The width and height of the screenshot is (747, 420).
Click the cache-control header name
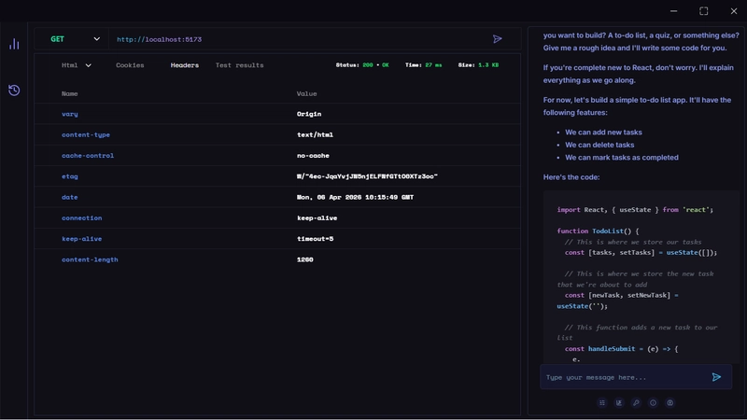pyautogui.click(x=88, y=156)
